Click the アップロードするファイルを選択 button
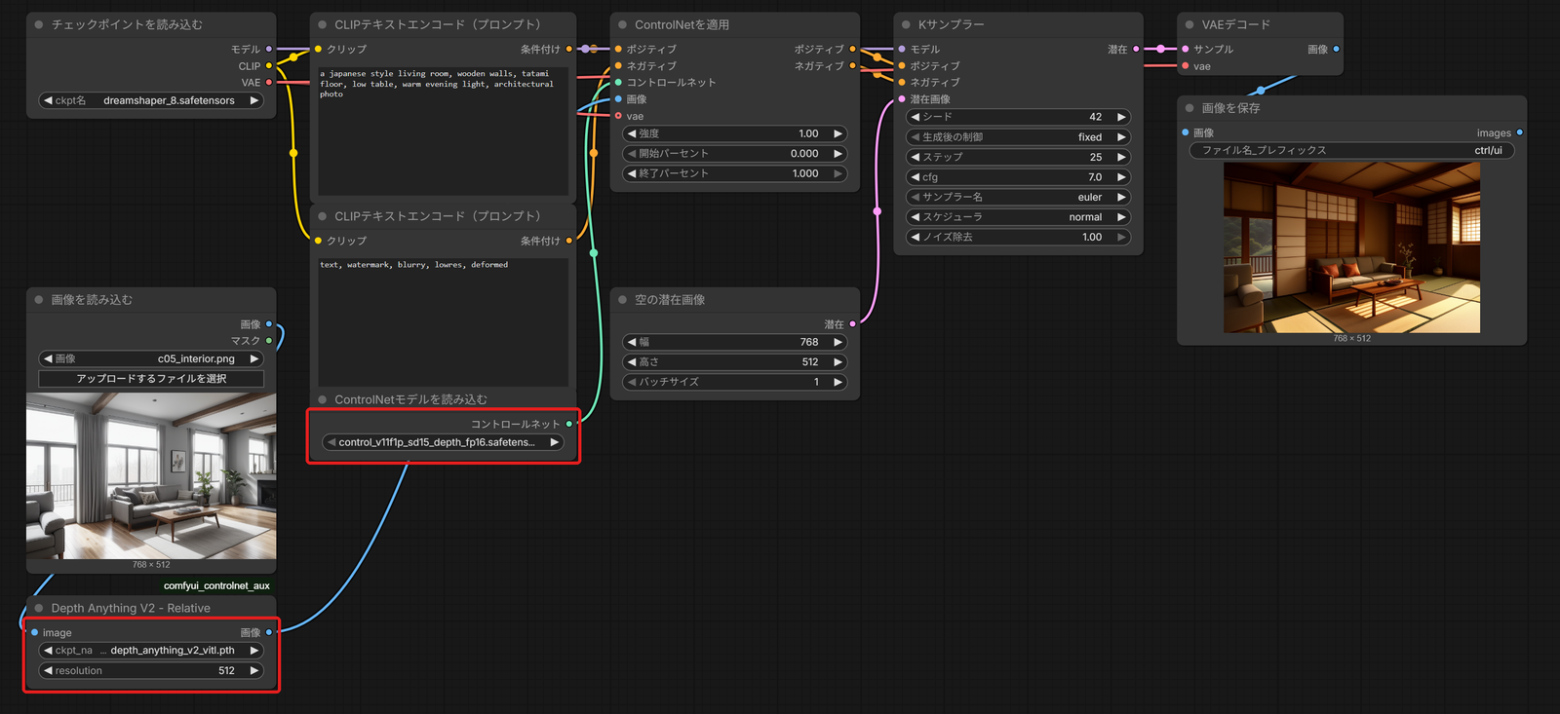The height and width of the screenshot is (714, 1560). pyautogui.click(x=151, y=379)
